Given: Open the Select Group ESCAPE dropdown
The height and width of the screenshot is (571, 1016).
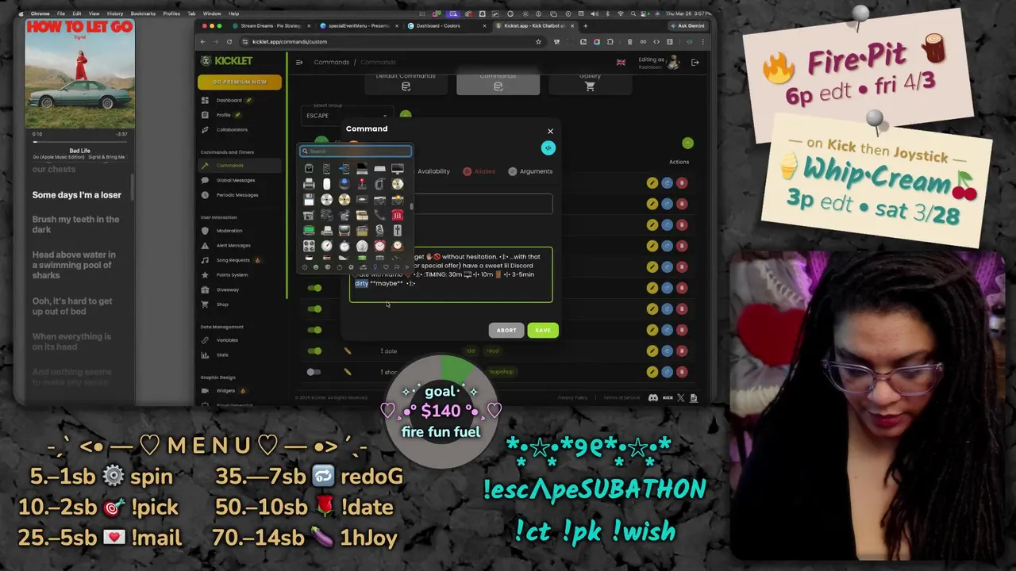Looking at the screenshot, I should tap(347, 116).
